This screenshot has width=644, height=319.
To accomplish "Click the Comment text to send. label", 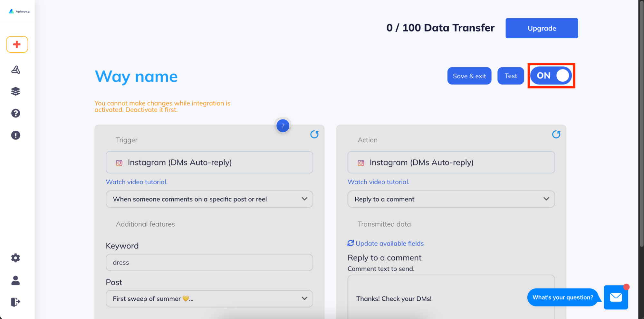I will point(381,269).
